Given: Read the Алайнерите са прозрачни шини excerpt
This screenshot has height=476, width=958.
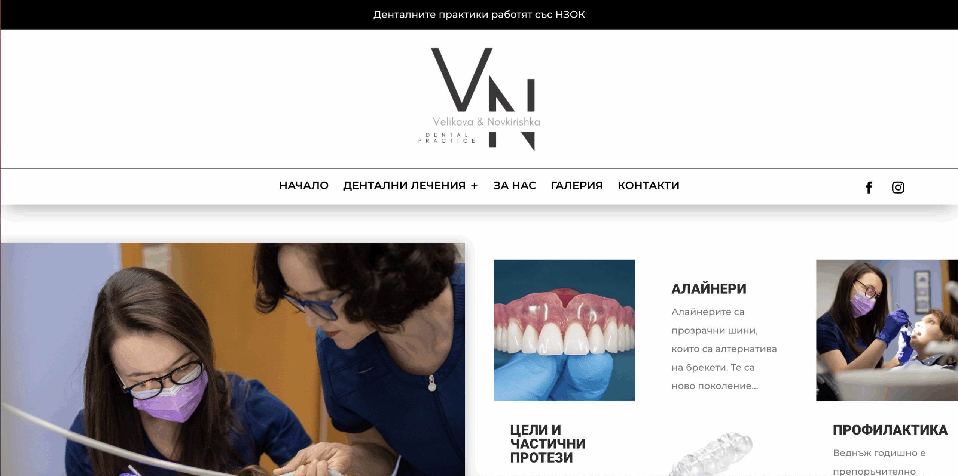Looking at the screenshot, I should [x=724, y=349].
